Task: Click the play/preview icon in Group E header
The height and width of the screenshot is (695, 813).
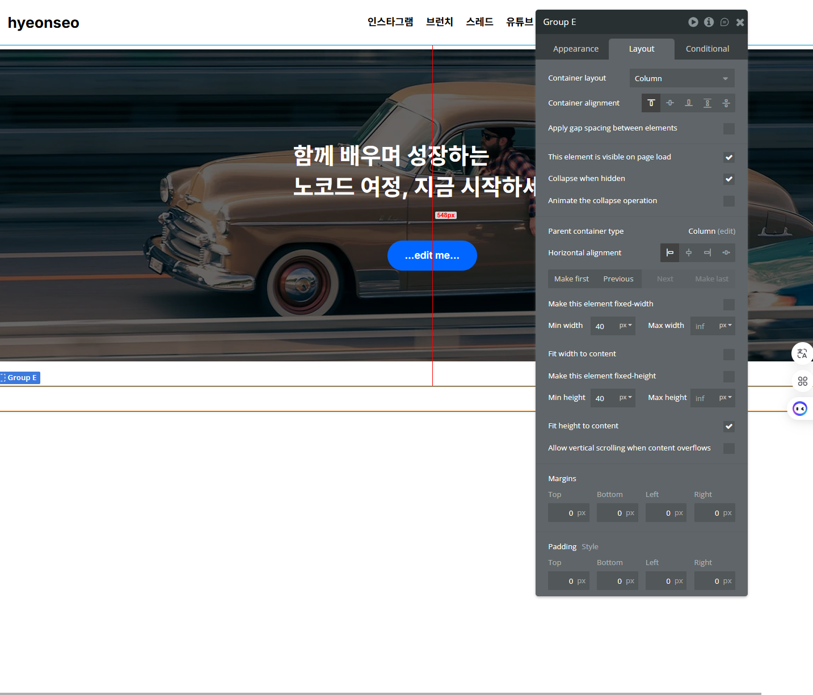Action: tap(693, 22)
